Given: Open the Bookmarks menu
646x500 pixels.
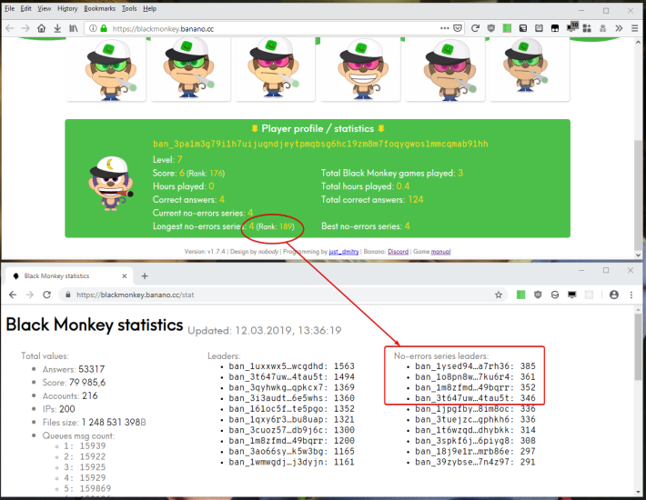Looking at the screenshot, I should 100,9.
